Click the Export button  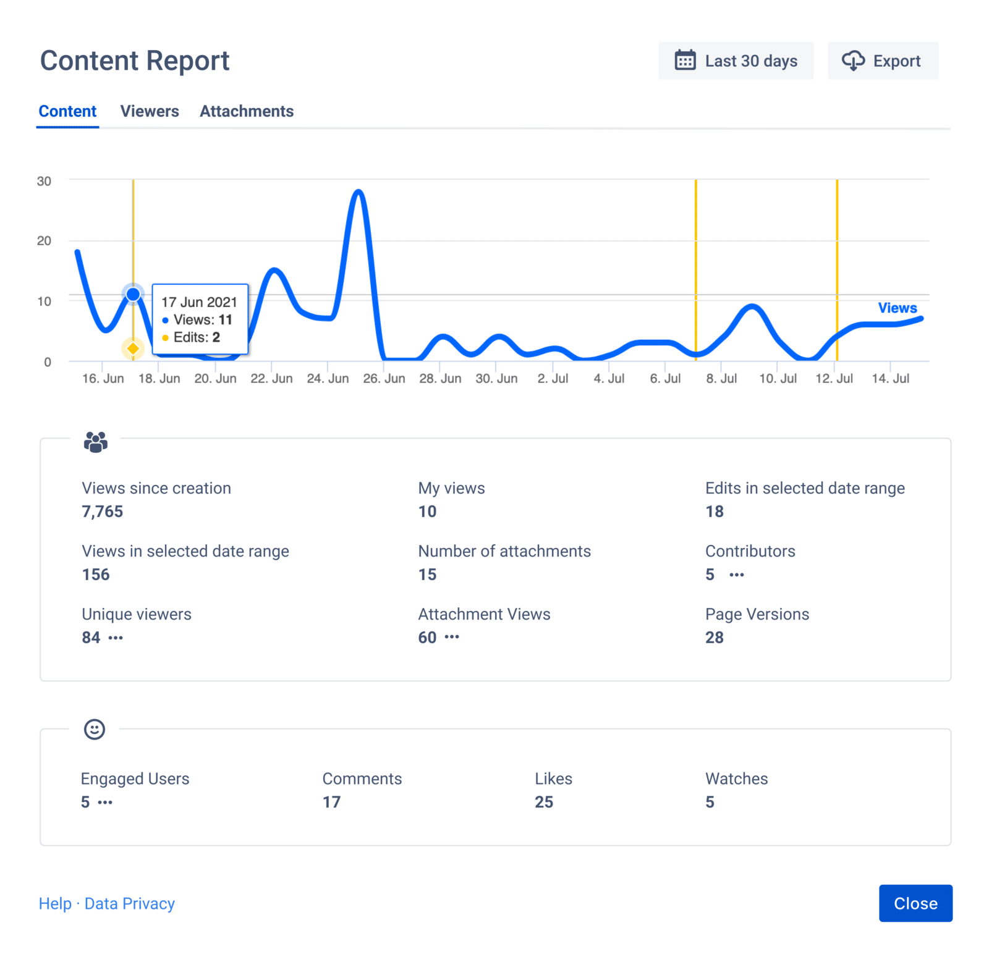tap(883, 60)
